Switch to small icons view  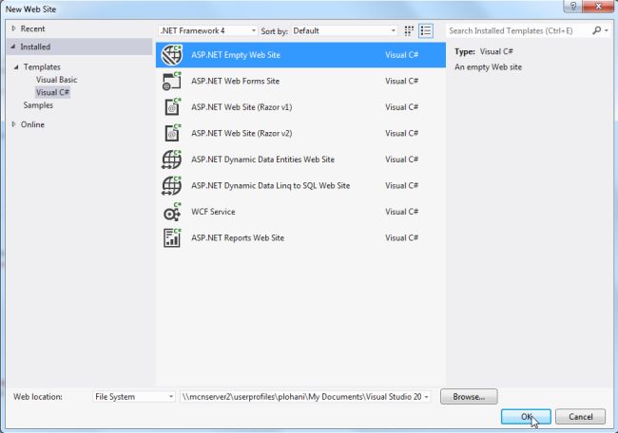(x=409, y=30)
